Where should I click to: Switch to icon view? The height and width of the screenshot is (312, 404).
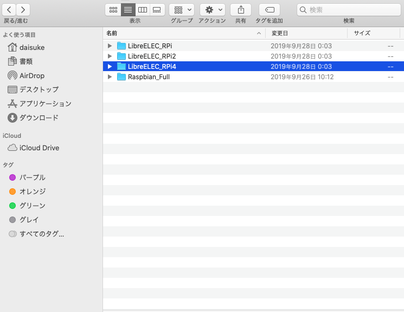pos(113,10)
